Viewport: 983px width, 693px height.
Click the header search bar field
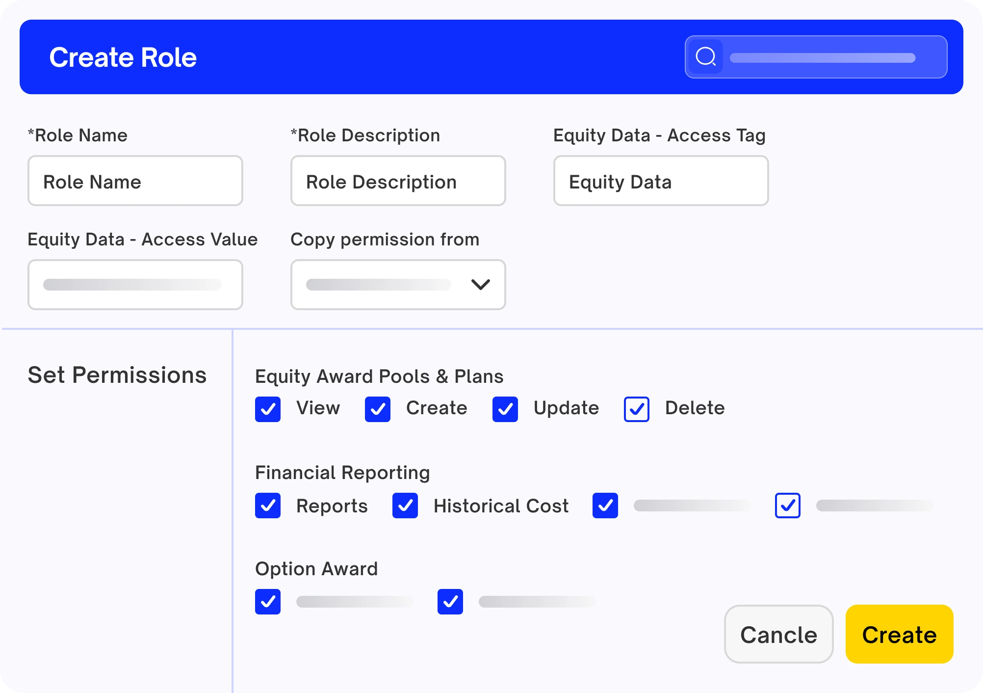coord(822,57)
